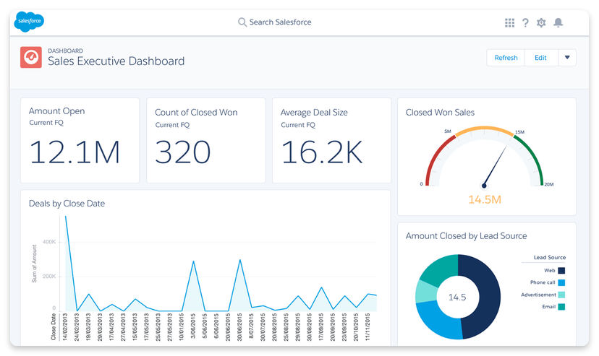Click the Phone call legend swatch
Screen dimensions: 599x356
(x=561, y=283)
